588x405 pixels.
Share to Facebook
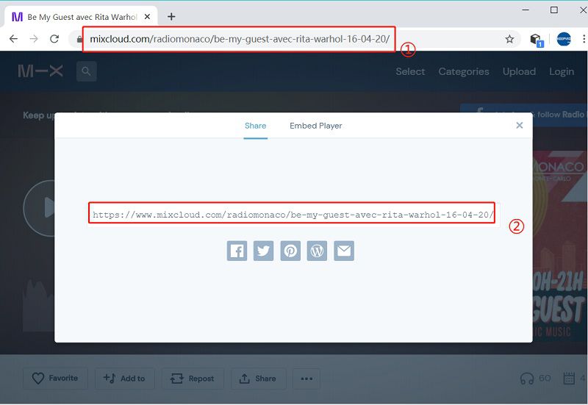click(x=237, y=251)
